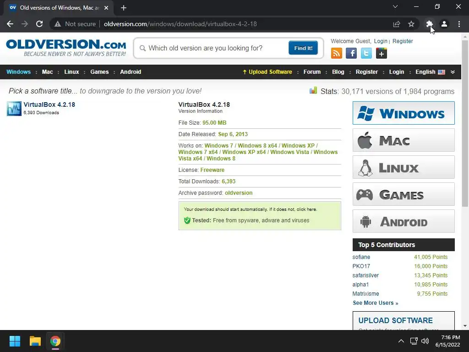Select Android in navigation bar
This screenshot has width=469, height=352.
pos(131,72)
